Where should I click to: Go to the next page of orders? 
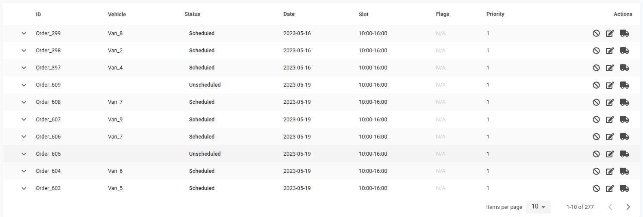pos(628,207)
